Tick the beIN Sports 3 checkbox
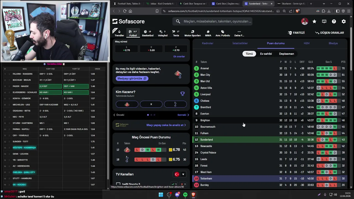354x199 pixels. click(118, 184)
